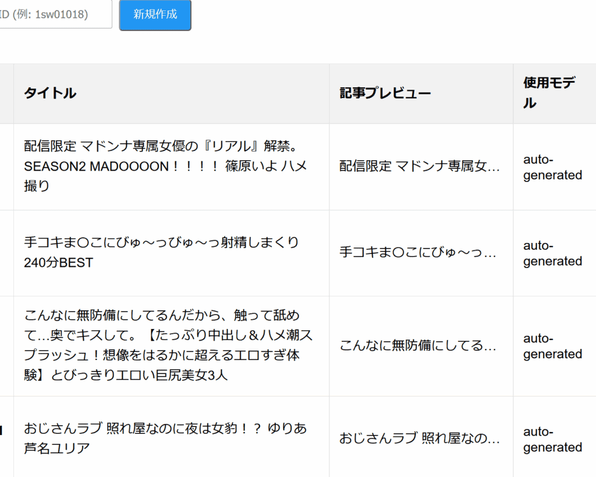Select the title starting with こんなに無防備にしてるんだから
Viewport: 596px width, 477px height.
coord(168,346)
